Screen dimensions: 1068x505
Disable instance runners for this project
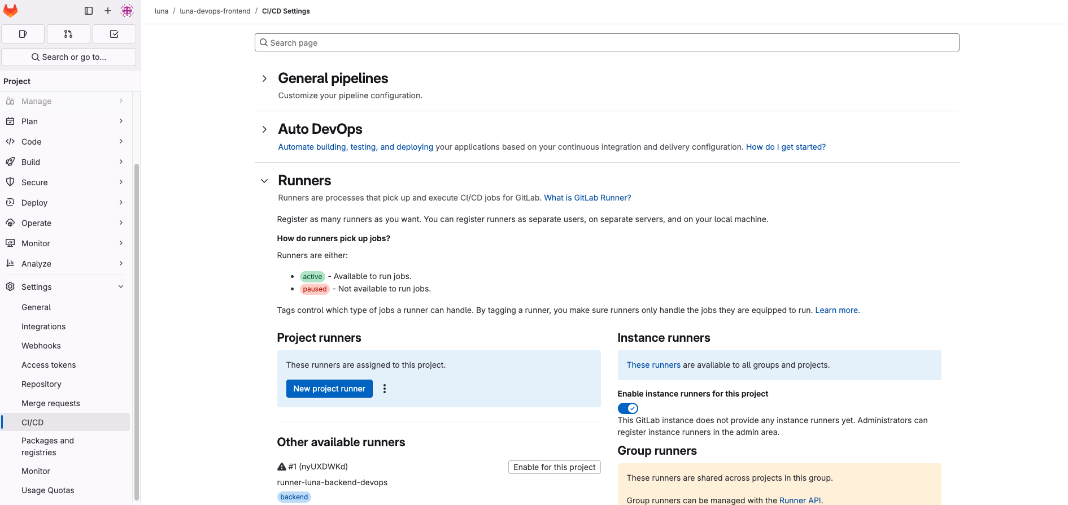tap(627, 408)
